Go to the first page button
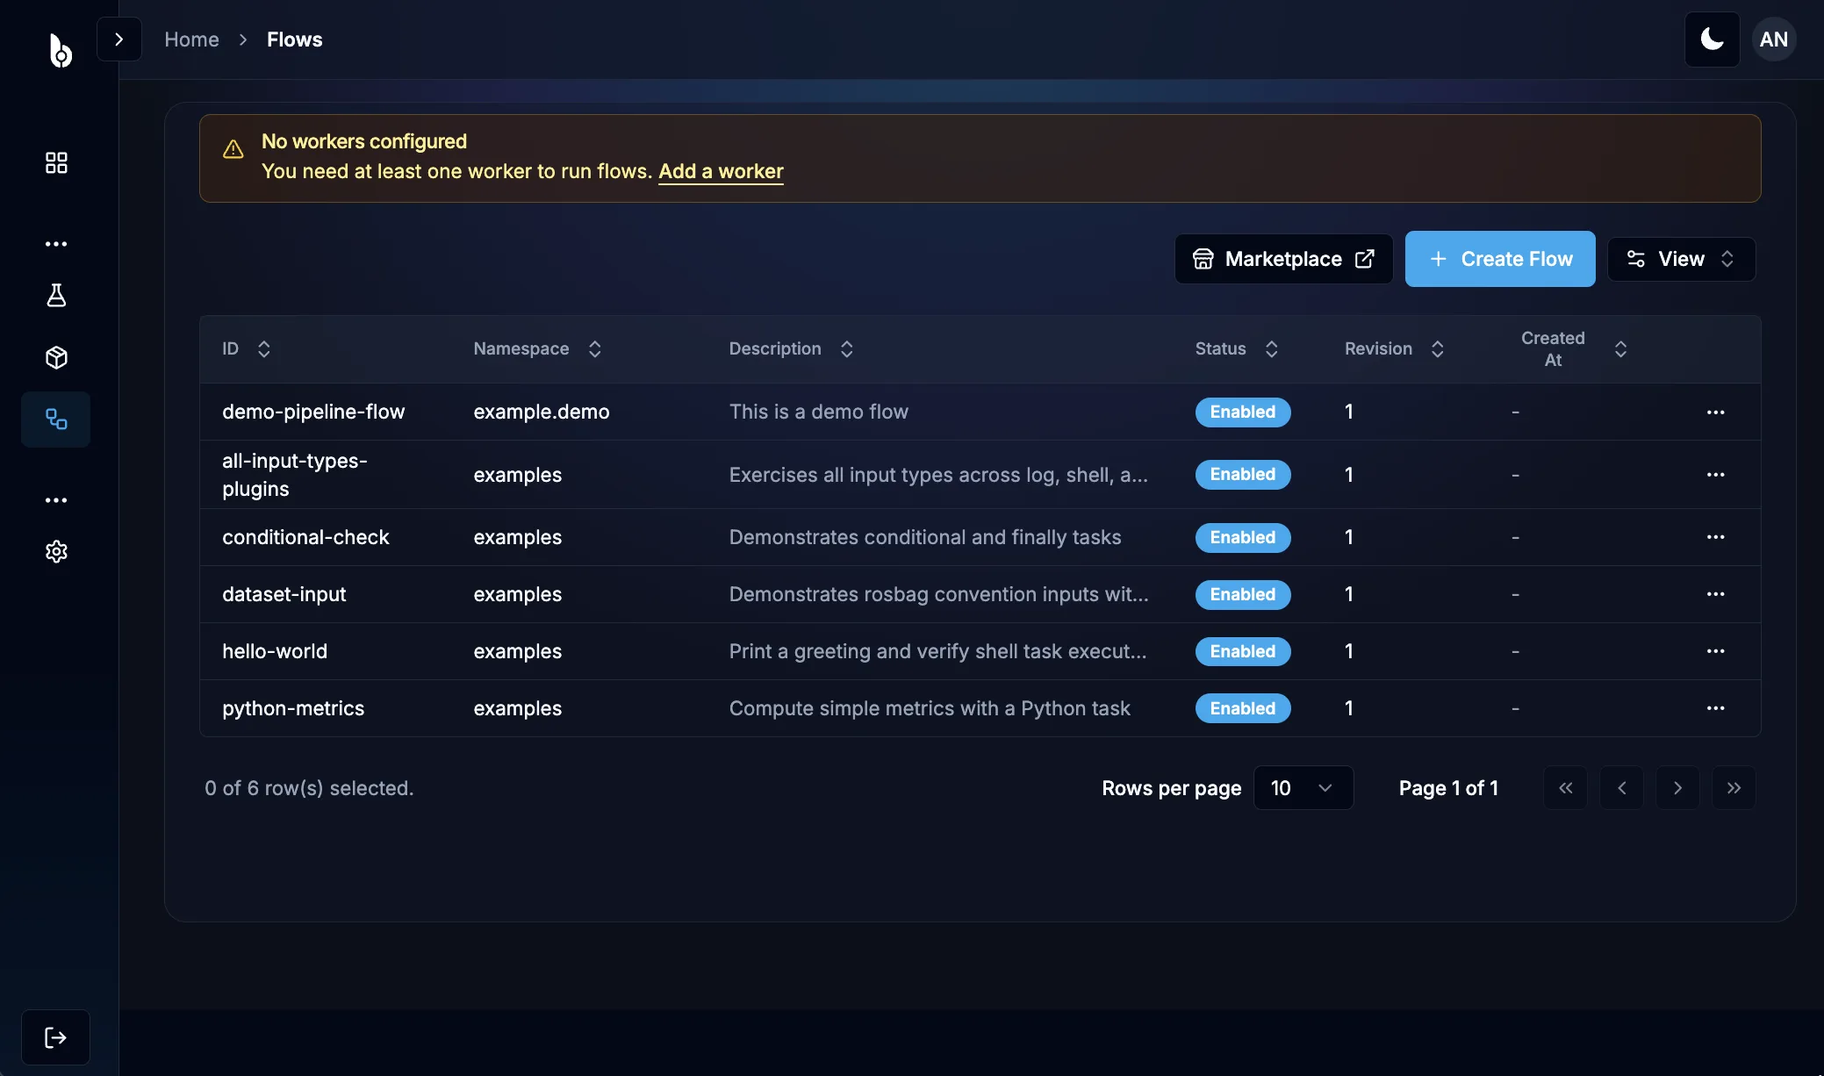 pos(1566,788)
